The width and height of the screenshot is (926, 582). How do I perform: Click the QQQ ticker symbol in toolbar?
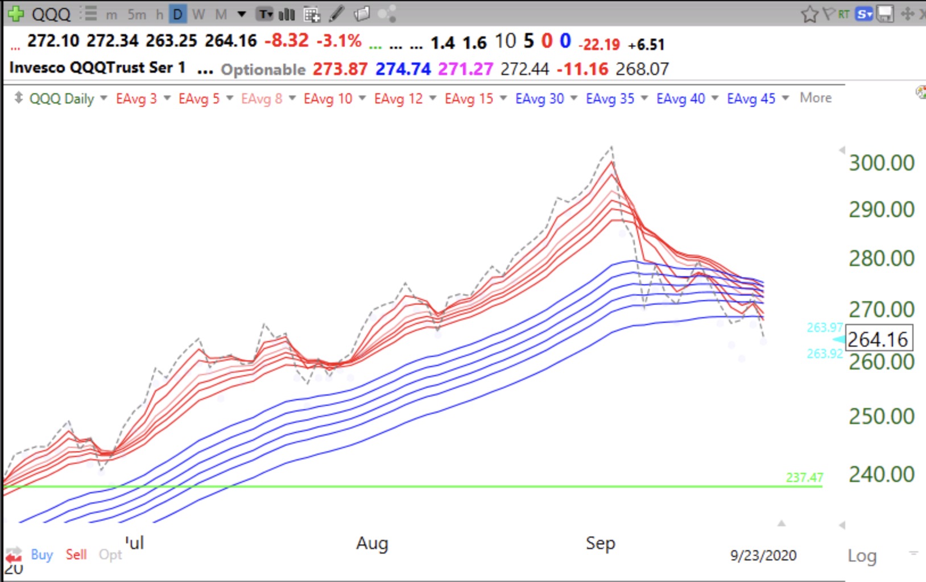[51, 14]
